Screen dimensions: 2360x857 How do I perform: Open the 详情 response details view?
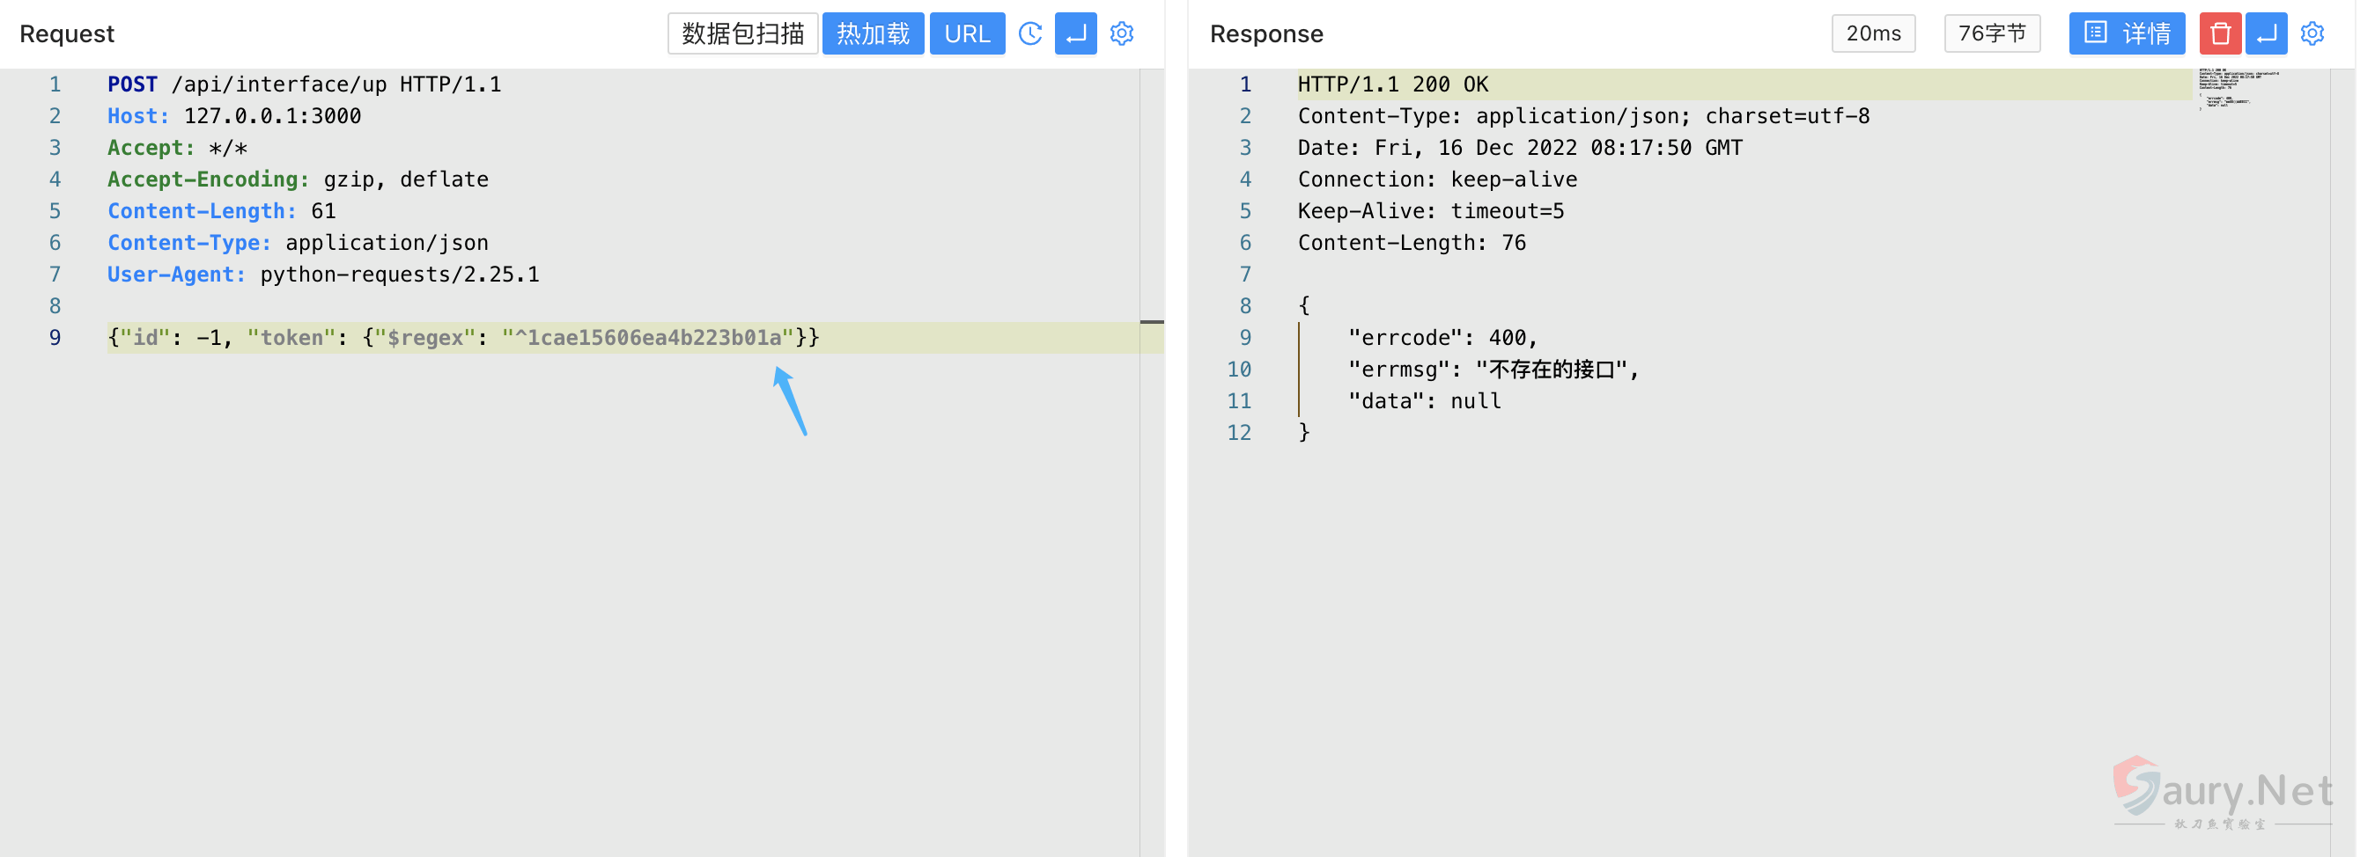2126,34
